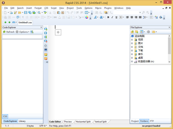Switch to the Horizontal Split tab
The image size is (173, 129).
pos(83,122)
